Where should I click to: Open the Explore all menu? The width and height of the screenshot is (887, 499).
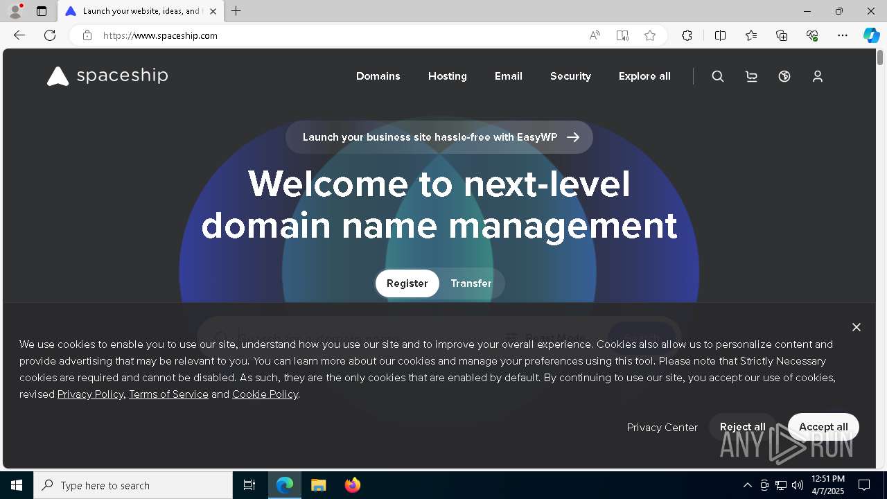[x=644, y=76]
